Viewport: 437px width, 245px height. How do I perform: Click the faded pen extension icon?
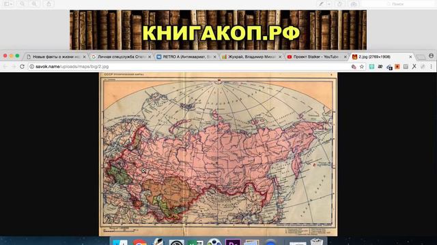(x=423, y=67)
